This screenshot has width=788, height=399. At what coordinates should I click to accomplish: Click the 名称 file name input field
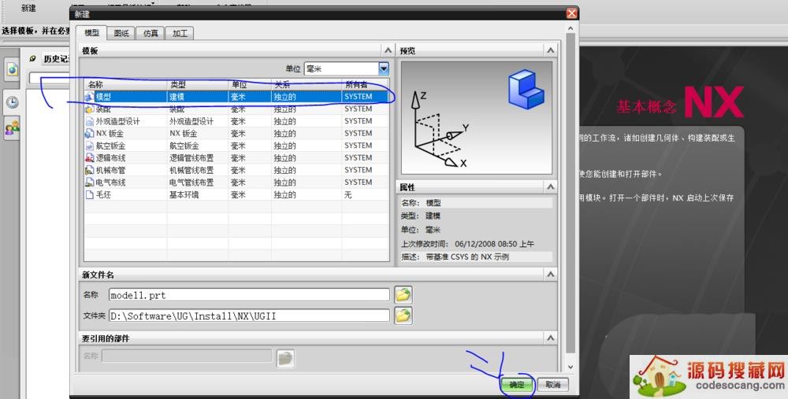coord(247,295)
